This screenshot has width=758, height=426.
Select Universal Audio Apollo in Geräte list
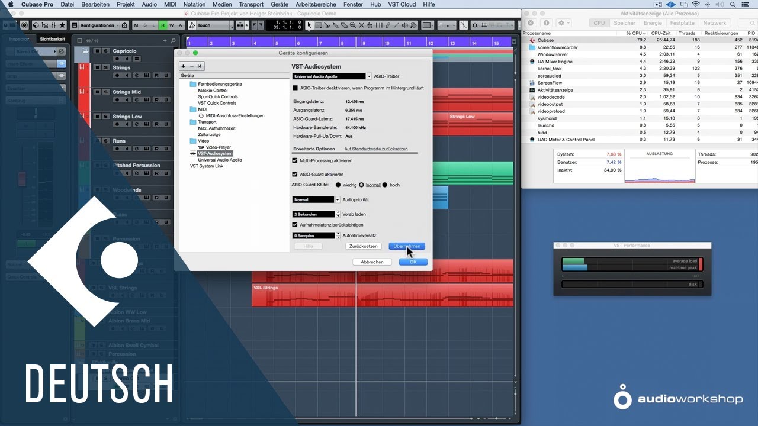[220, 160]
